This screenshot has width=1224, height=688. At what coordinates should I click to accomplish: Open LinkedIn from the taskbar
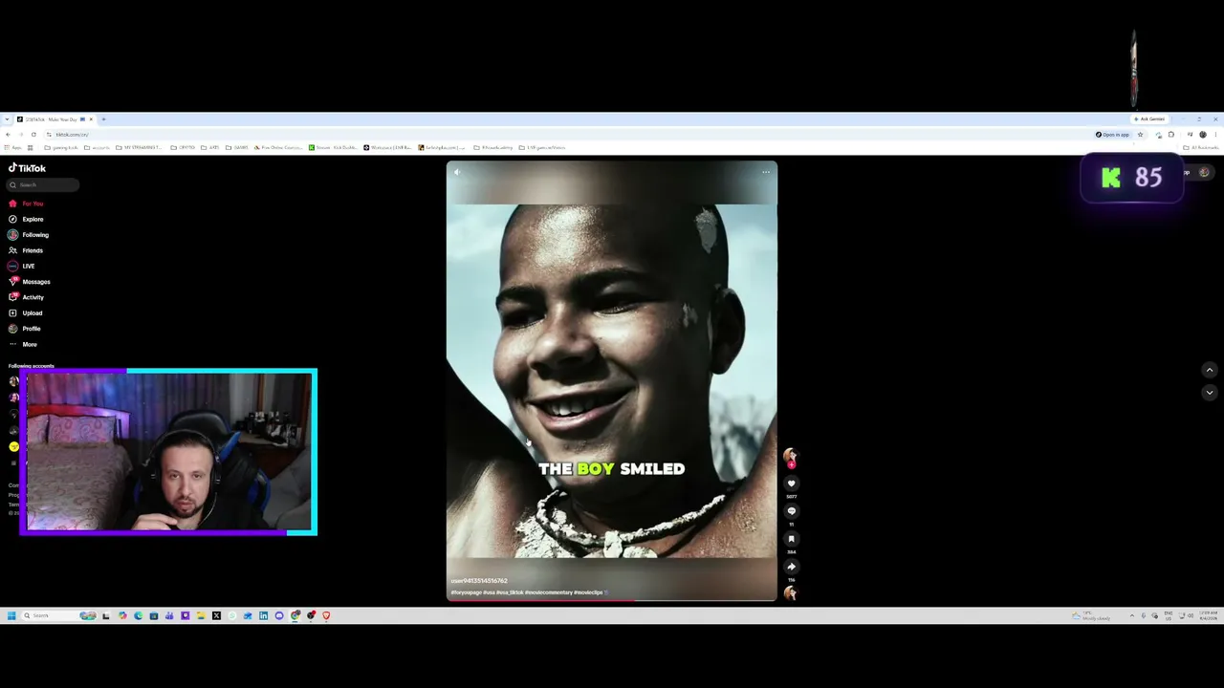263,615
